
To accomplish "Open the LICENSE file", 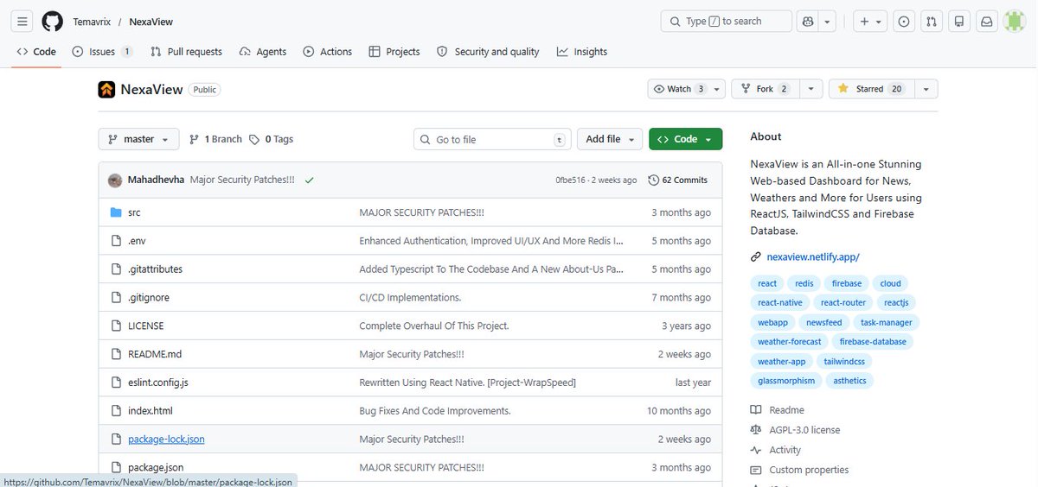I will click(145, 326).
